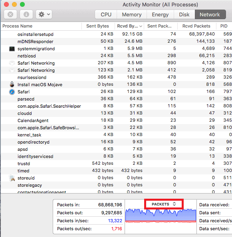Select the cloudd process row
232x237 pixels.
[x=117, y=113]
